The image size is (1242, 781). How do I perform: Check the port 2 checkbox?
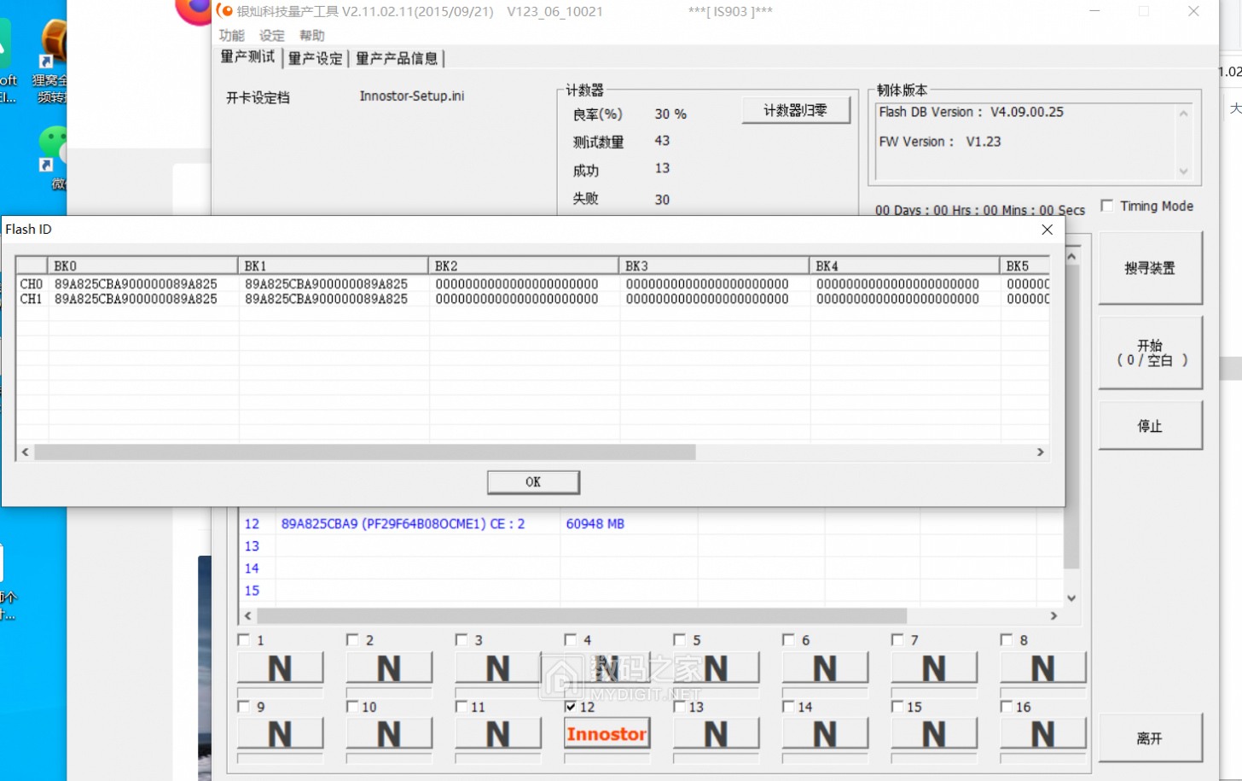pos(352,639)
